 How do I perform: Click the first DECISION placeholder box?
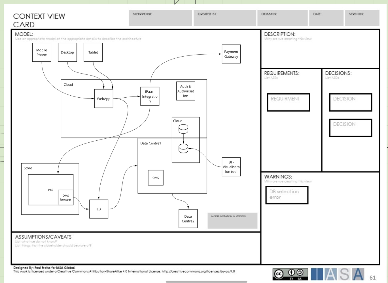pyautogui.click(x=350, y=102)
